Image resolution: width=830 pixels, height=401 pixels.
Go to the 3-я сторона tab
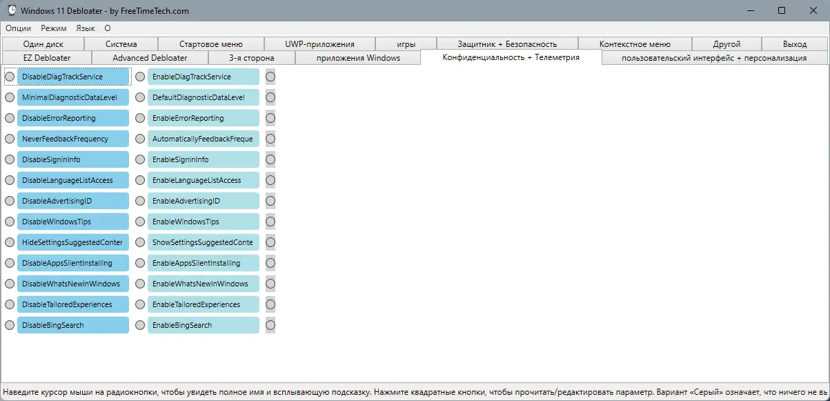(252, 57)
